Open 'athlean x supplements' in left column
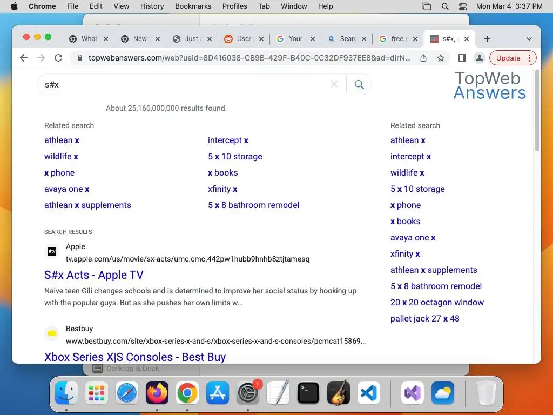553x415 pixels. coord(87,205)
